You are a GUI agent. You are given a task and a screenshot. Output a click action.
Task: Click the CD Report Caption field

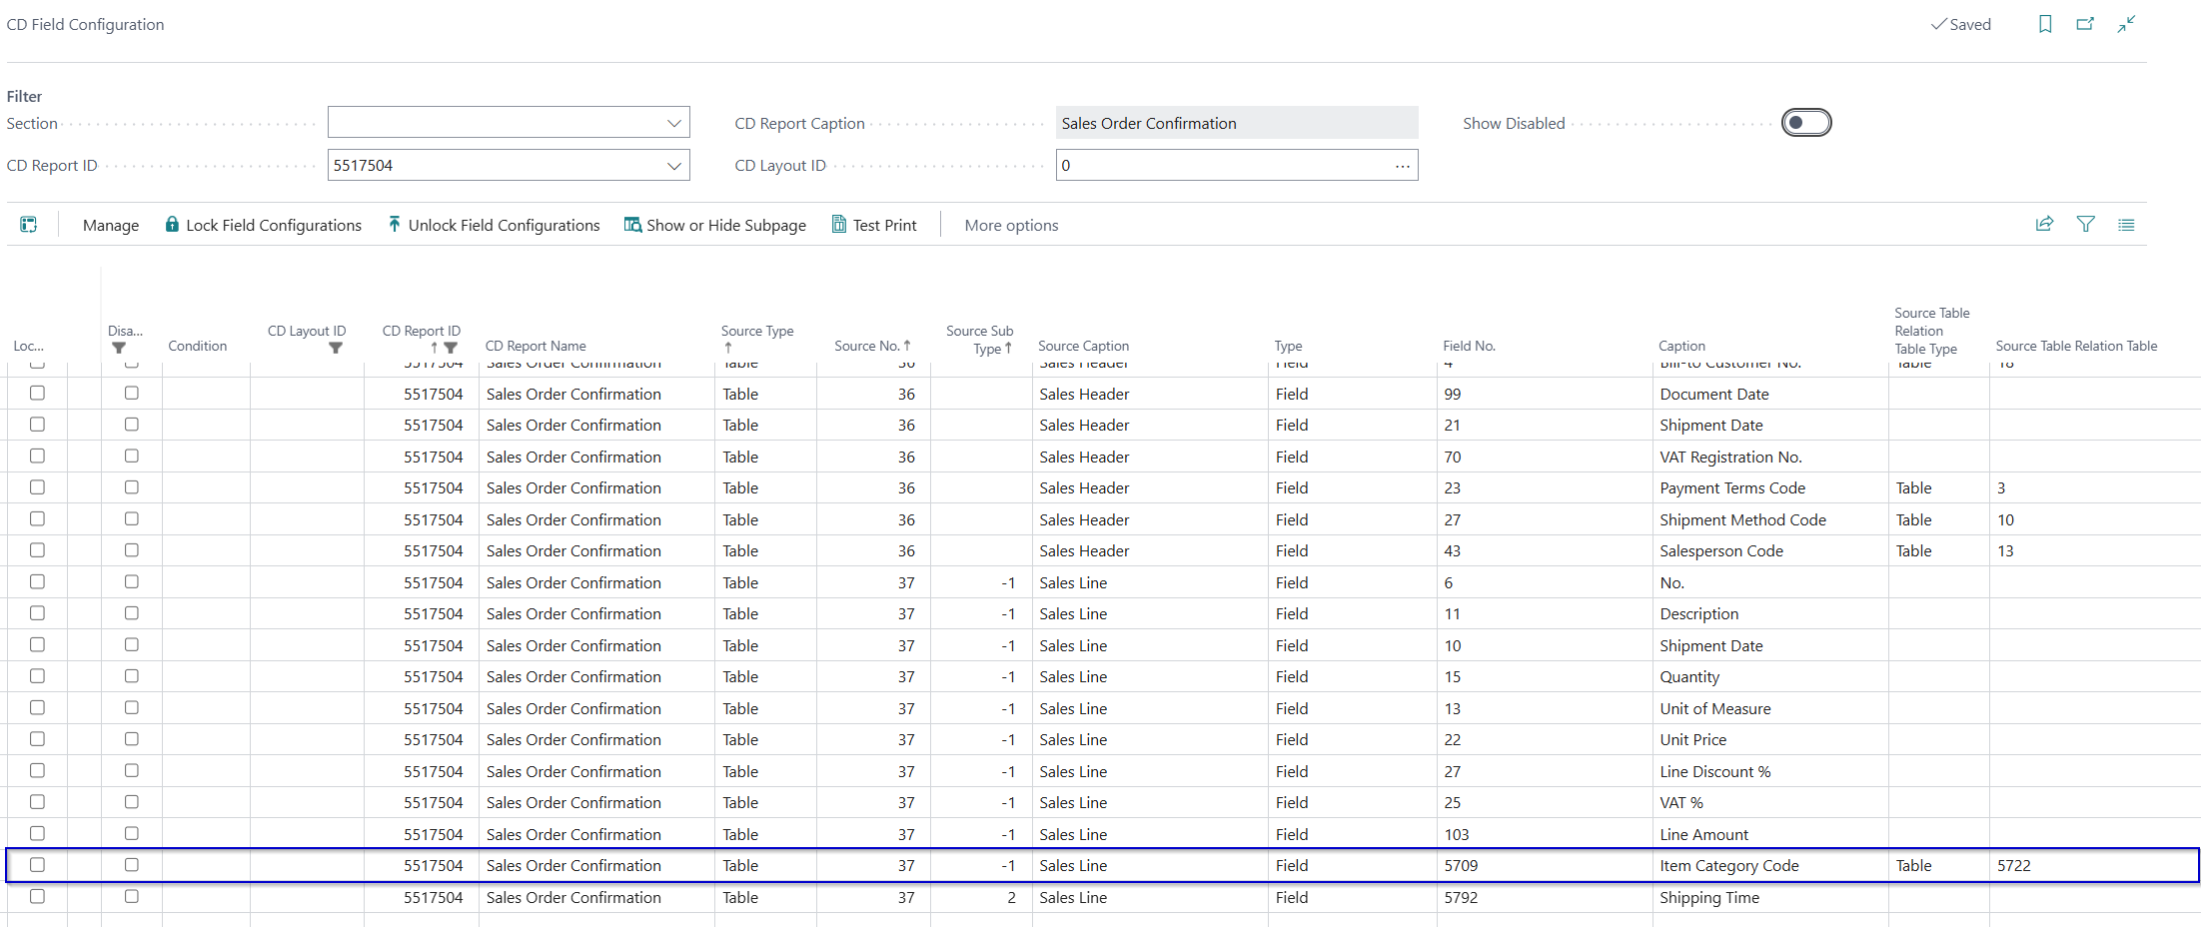pyautogui.click(x=1237, y=123)
